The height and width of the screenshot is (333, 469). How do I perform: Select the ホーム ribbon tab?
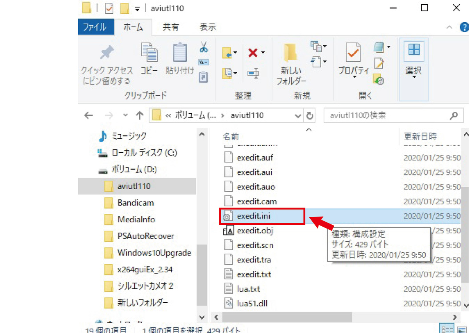(133, 27)
